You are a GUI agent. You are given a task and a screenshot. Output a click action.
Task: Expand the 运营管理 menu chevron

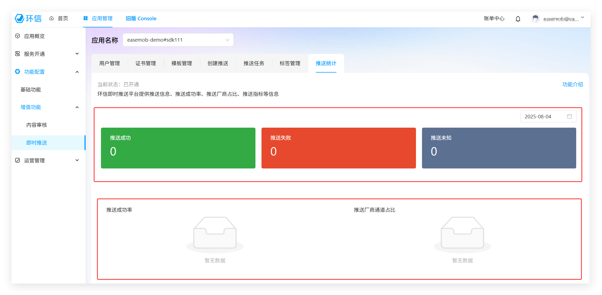(77, 160)
